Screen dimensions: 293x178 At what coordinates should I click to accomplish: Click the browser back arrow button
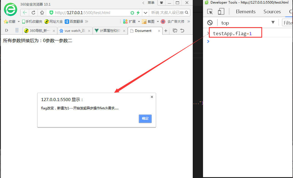click(25, 13)
